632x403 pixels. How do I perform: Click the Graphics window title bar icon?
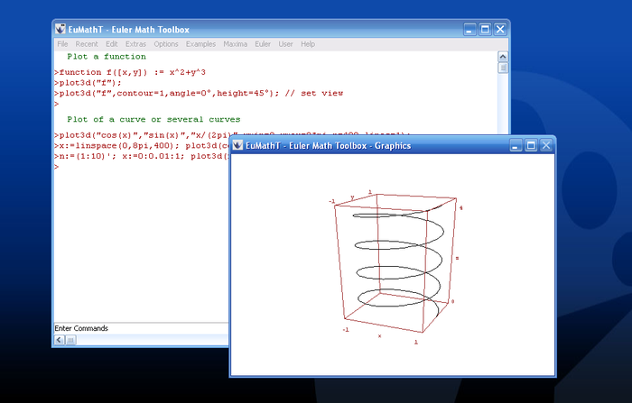pyautogui.click(x=237, y=145)
